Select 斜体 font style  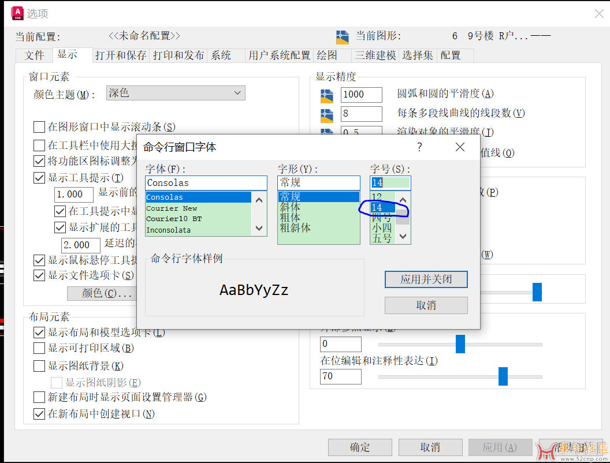coord(319,207)
